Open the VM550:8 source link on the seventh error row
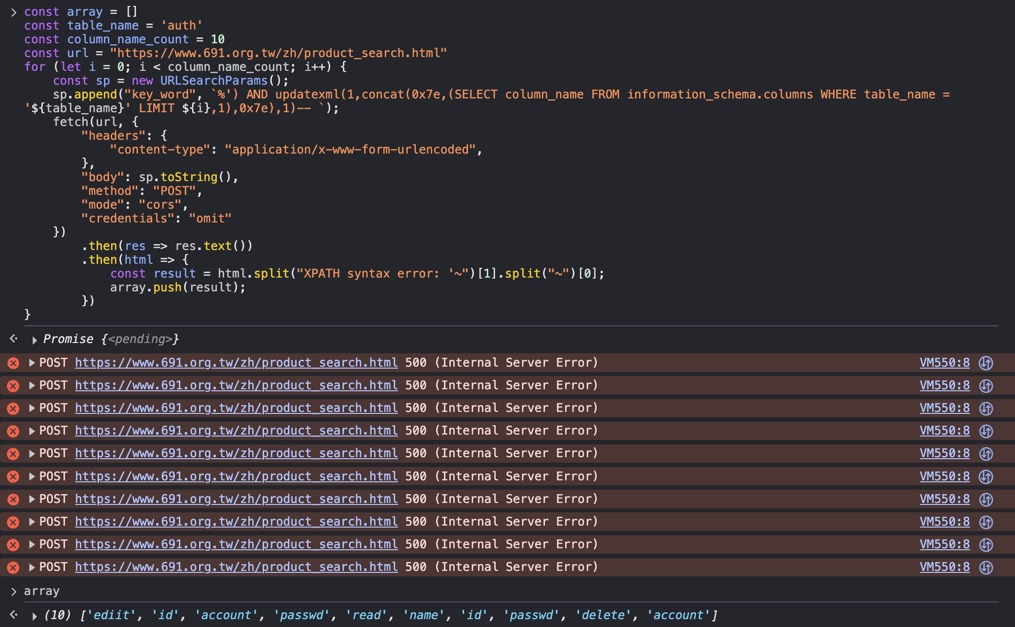Viewport: 1015px width, 627px height. [945, 499]
